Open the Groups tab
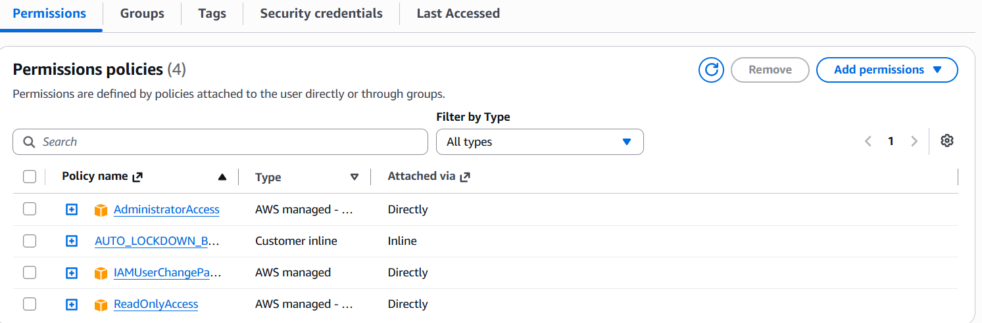Image resolution: width=982 pixels, height=323 pixels. pos(142,13)
